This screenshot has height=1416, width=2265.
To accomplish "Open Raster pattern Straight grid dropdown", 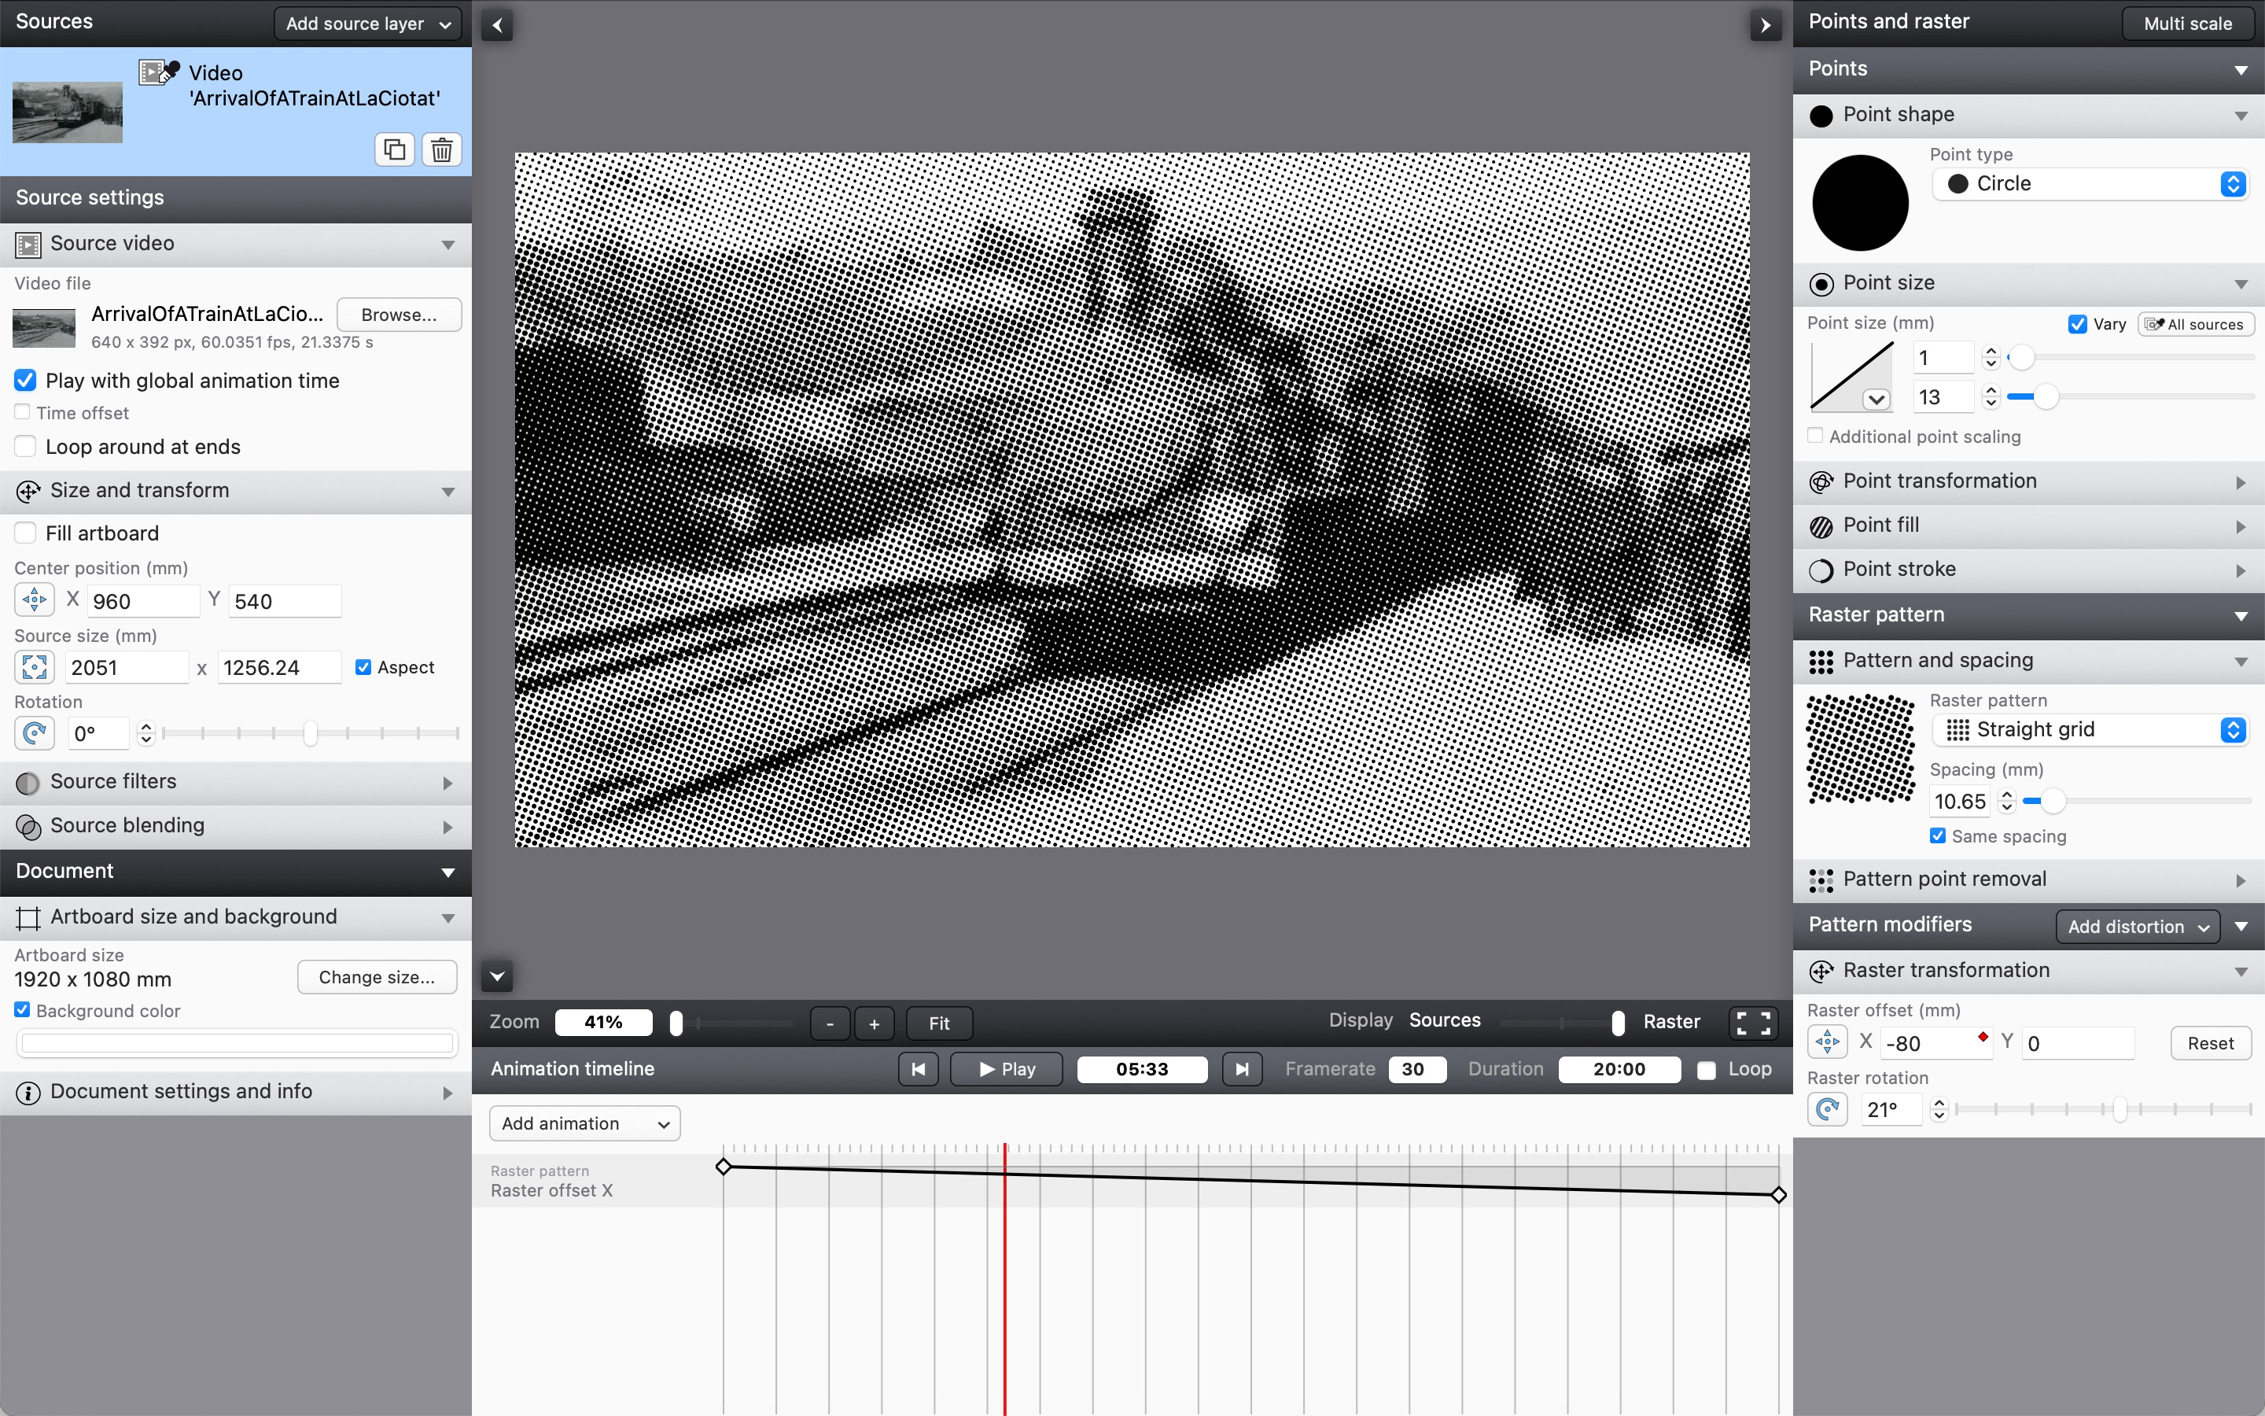I will click(2091, 729).
